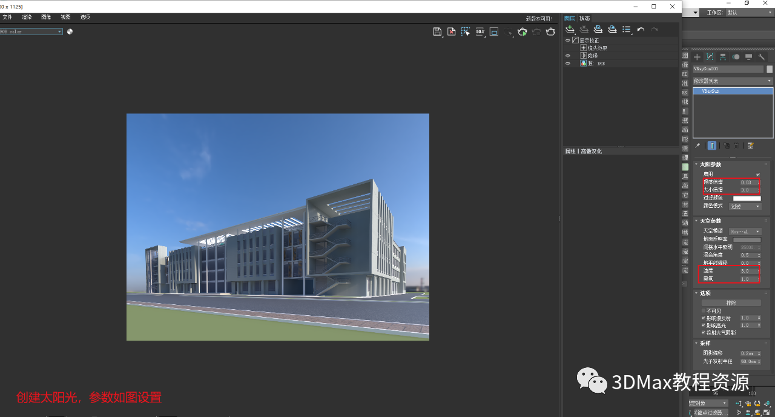The width and height of the screenshot is (775, 417).
Task: Toggle visibility eye for 源: RGB layer
Action: pos(568,63)
